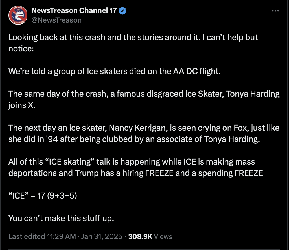The height and width of the screenshot is (250, 289).
Task: Select the hiring FREEZE and spending FREEZE line
Action: [x=136, y=173]
